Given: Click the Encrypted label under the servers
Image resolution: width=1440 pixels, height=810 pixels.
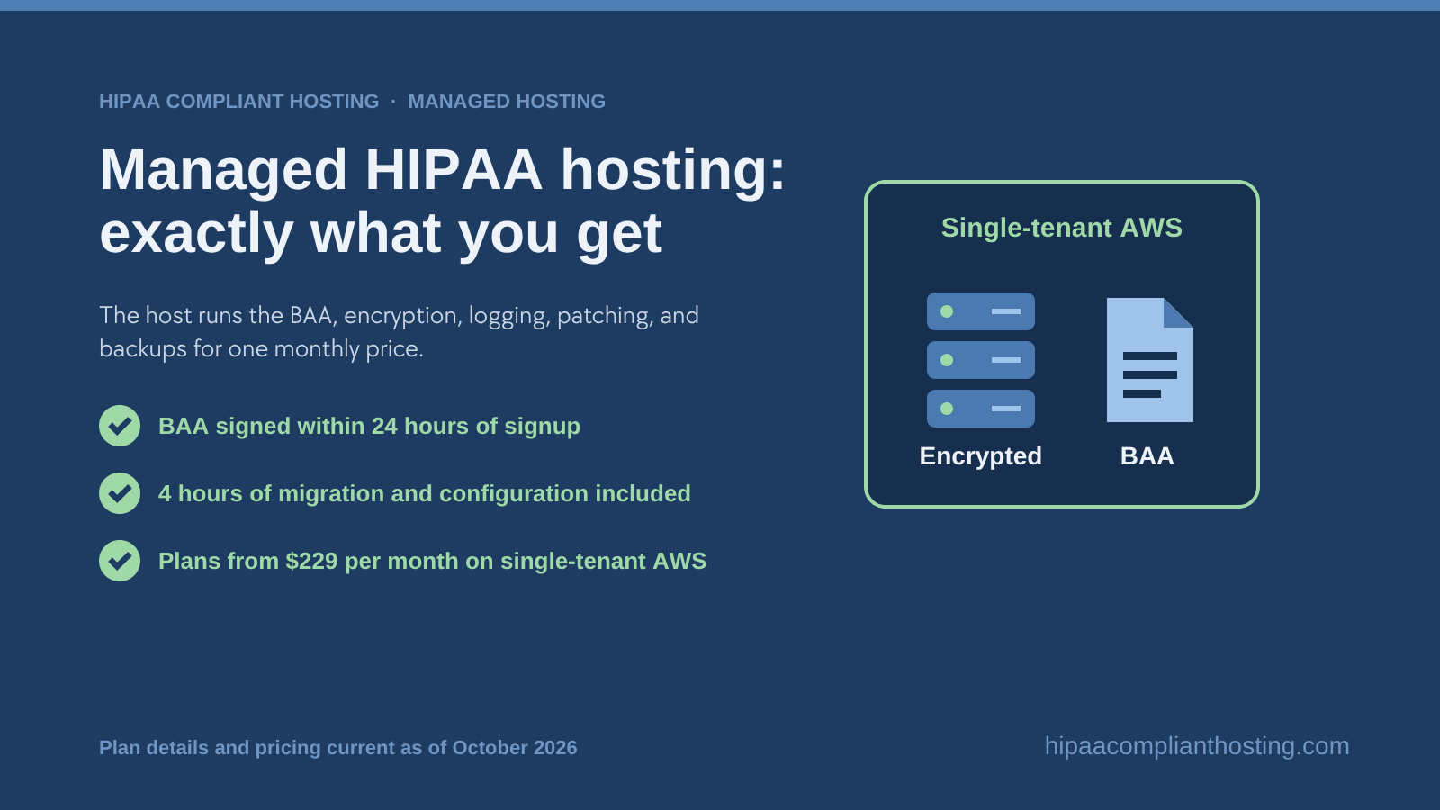Looking at the screenshot, I should pos(981,456).
